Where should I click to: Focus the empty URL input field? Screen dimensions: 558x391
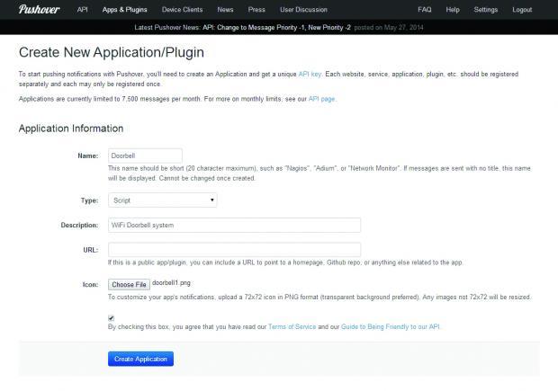[234, 249]
